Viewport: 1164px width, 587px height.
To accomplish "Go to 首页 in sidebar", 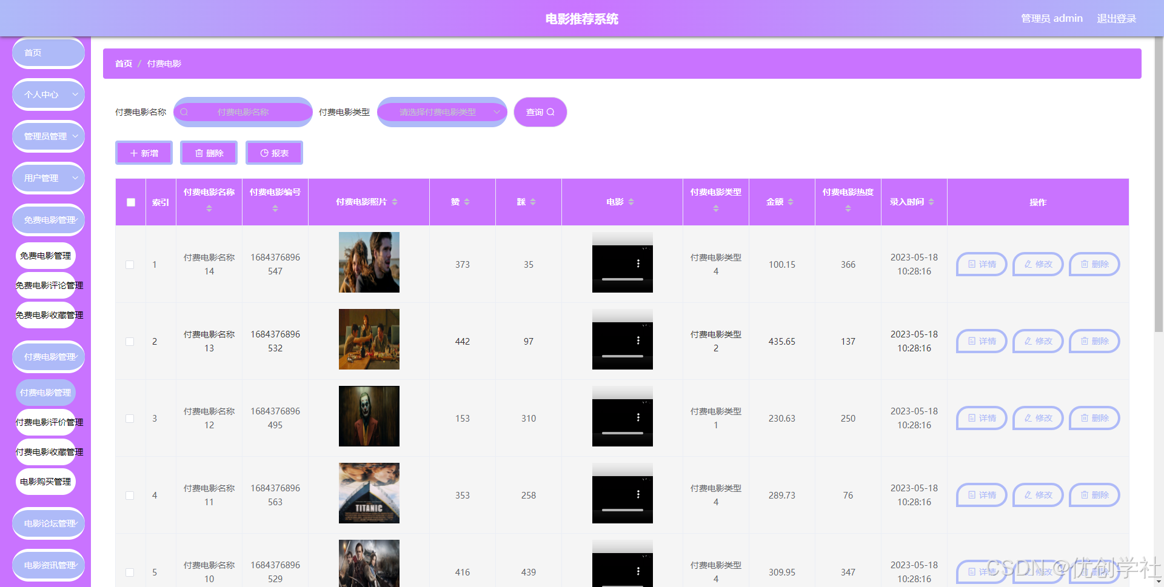I will (x=48, y=53).
